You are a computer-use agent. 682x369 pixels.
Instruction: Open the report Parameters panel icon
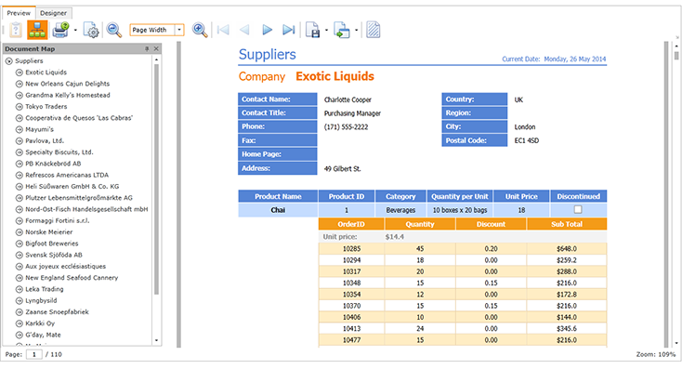[x=16, y=30]
